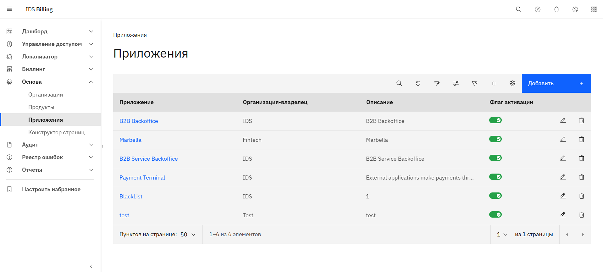The image size is (603, 272).
Task: Go to Организации in sidebar
Action: coord(46,95)
